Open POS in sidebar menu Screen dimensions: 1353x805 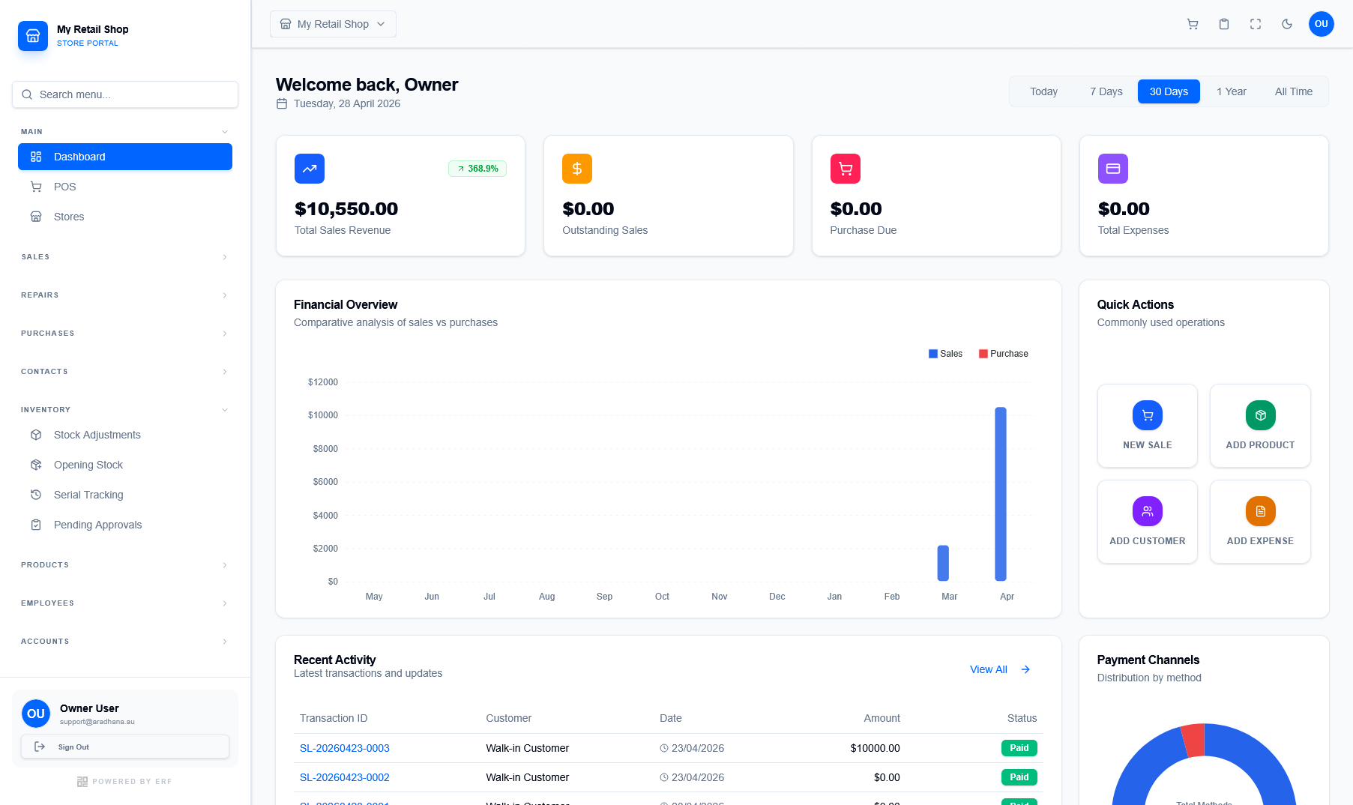tap(125, 187)
